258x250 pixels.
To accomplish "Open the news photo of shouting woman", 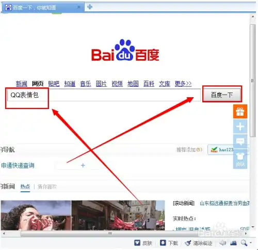I will [36, 215].
